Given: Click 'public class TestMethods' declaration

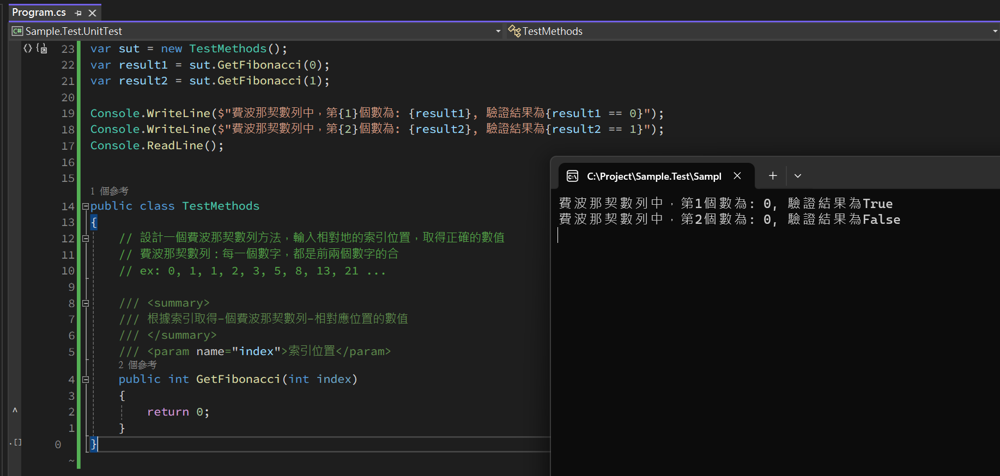Looking at the screenshot, I should click(x=175, y=206).
